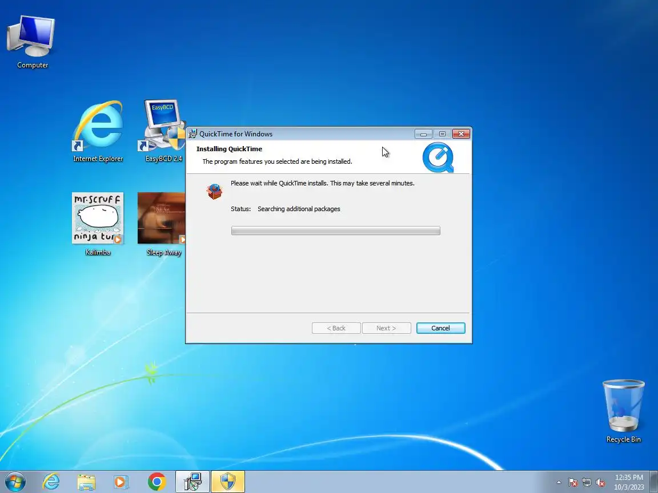This screenshot has height=493, width=658.
Task: Click 'The program features you selected' text
Action: click(278, 161)
